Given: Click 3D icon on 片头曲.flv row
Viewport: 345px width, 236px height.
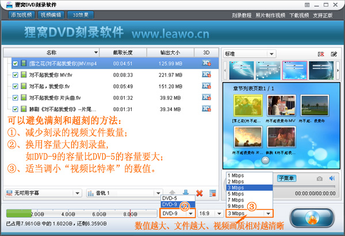Looking at the screenshot, I should pyautogui.click(x=206, y=98).
